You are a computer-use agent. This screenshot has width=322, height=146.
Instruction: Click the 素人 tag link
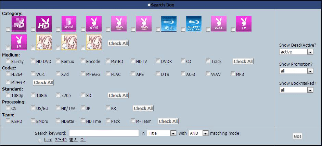[x=73, y=140]
